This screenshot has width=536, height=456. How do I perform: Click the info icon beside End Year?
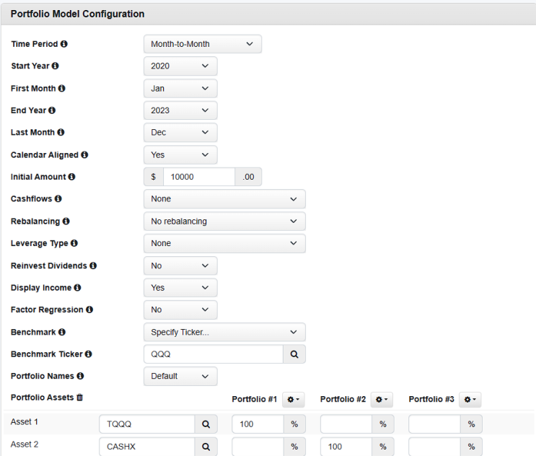[x=52, y=110]
